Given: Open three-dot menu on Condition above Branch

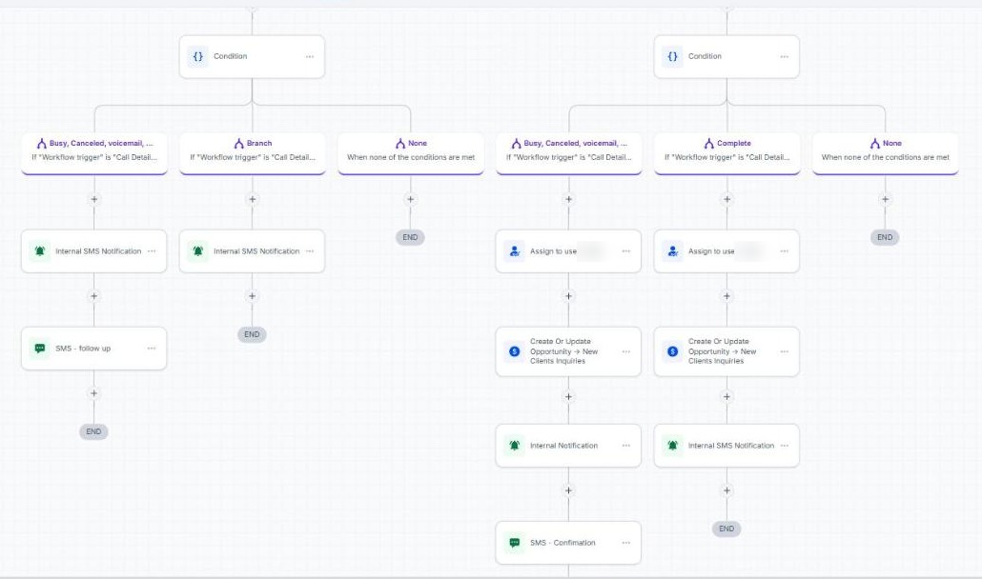Looking at the screenshot, I should pyautogui.click(x=310, y=56).
